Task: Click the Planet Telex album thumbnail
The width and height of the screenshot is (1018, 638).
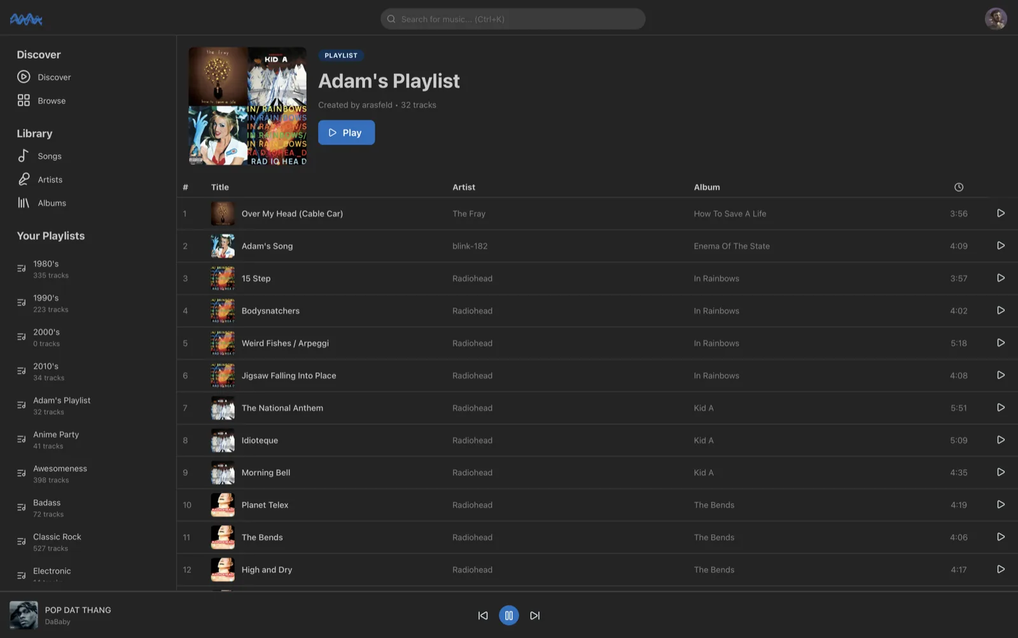Action: pyautogui.click(x=223, y=505)
